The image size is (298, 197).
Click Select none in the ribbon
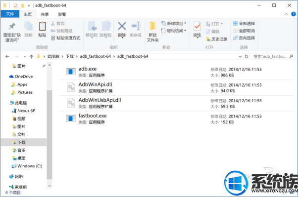(x=244, y=31)
